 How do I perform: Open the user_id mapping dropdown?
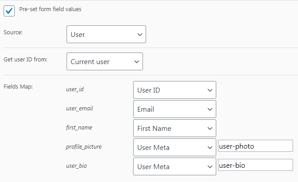(x=174, y=90)
